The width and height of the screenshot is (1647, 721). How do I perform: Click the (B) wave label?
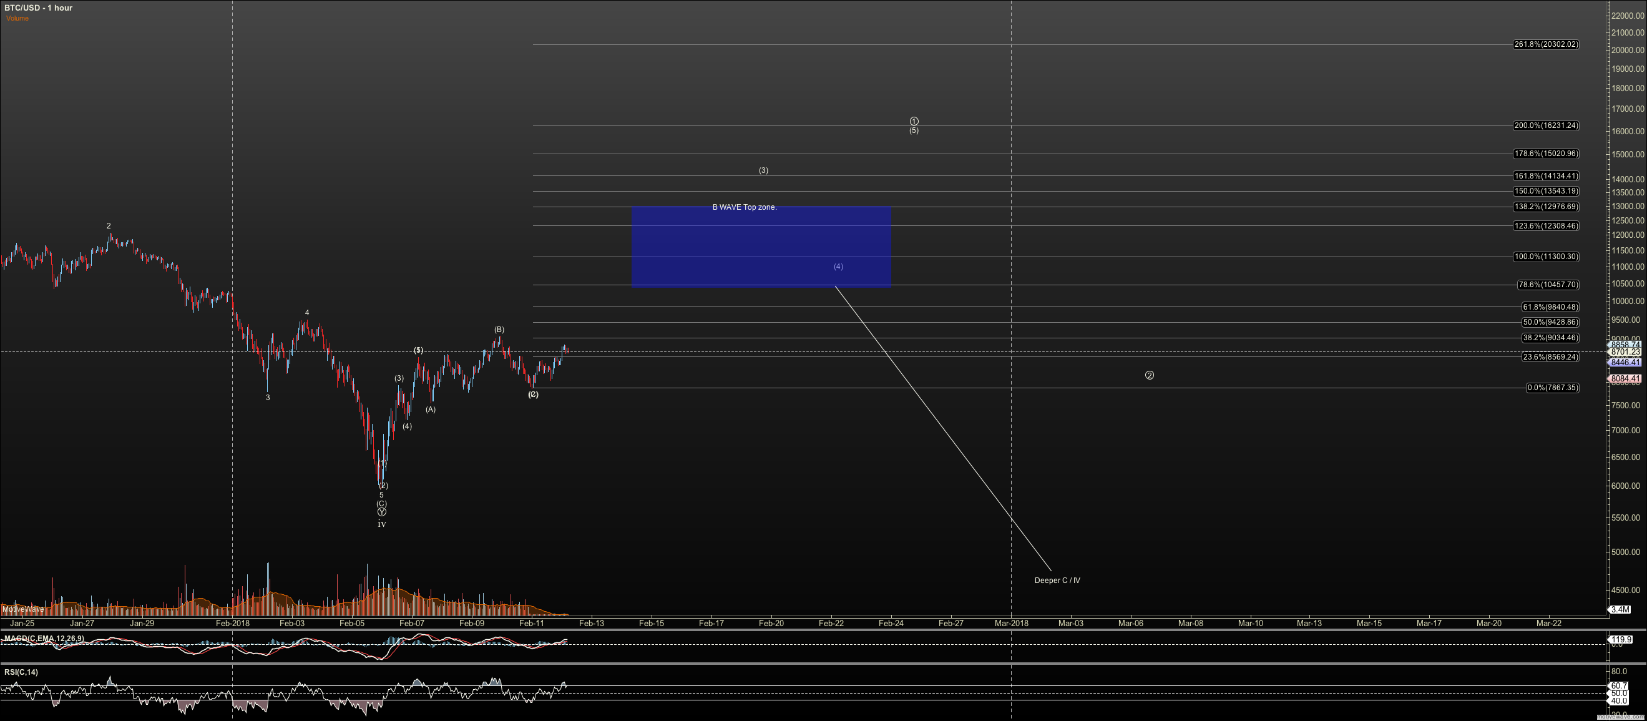coord(499,330)
